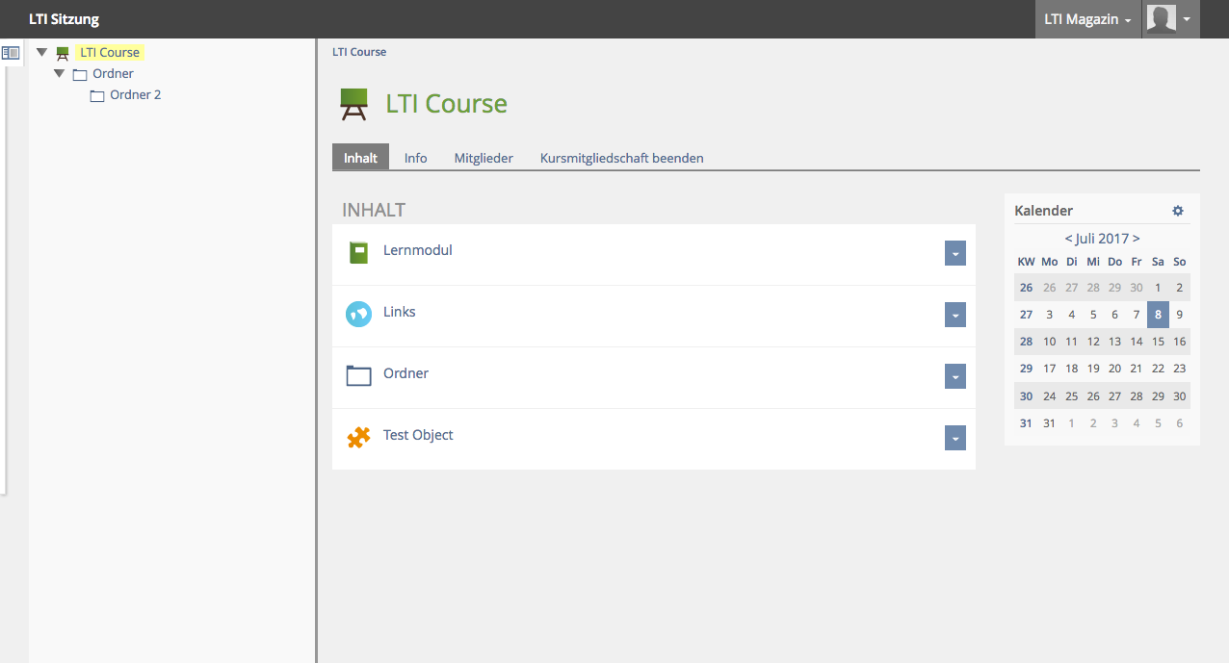
Task: Open calendar week 27
Action: click(1026, 315)
